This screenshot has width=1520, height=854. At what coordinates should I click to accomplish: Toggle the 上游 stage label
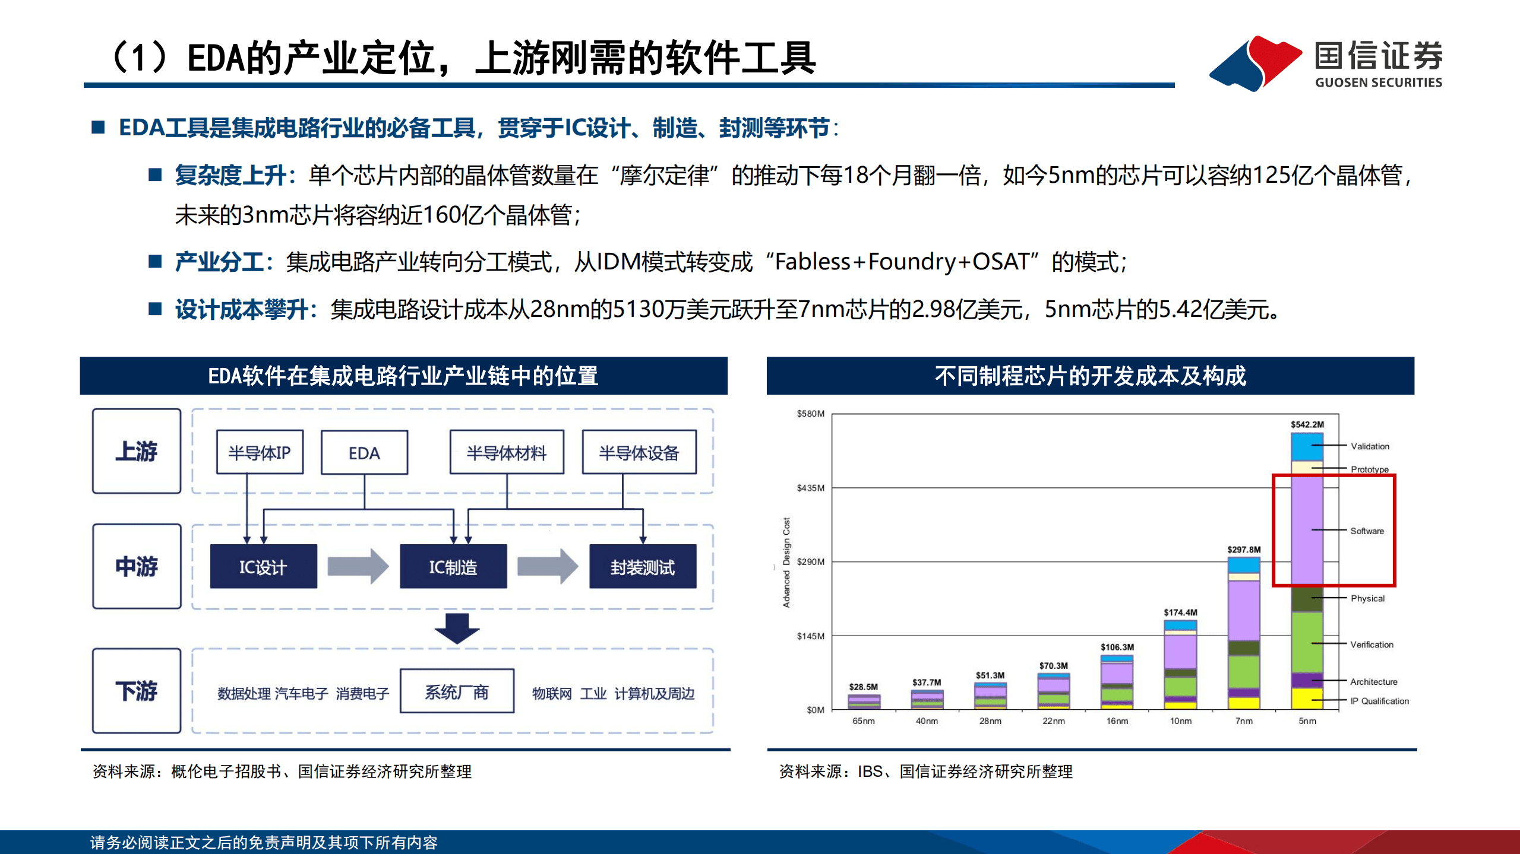pos(136,451)
